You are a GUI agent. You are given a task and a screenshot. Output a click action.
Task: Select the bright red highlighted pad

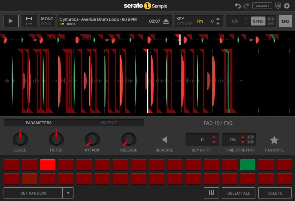[x=48, y=165]
